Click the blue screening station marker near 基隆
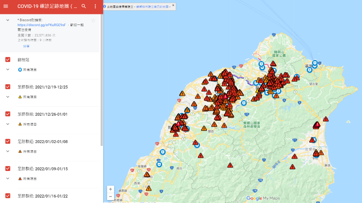 310,70
